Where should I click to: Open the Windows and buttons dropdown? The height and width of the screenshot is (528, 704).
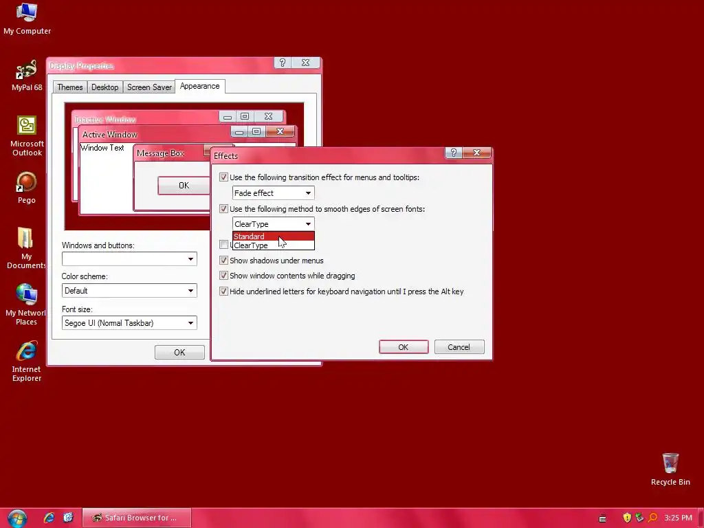click(x=129, y=259)
